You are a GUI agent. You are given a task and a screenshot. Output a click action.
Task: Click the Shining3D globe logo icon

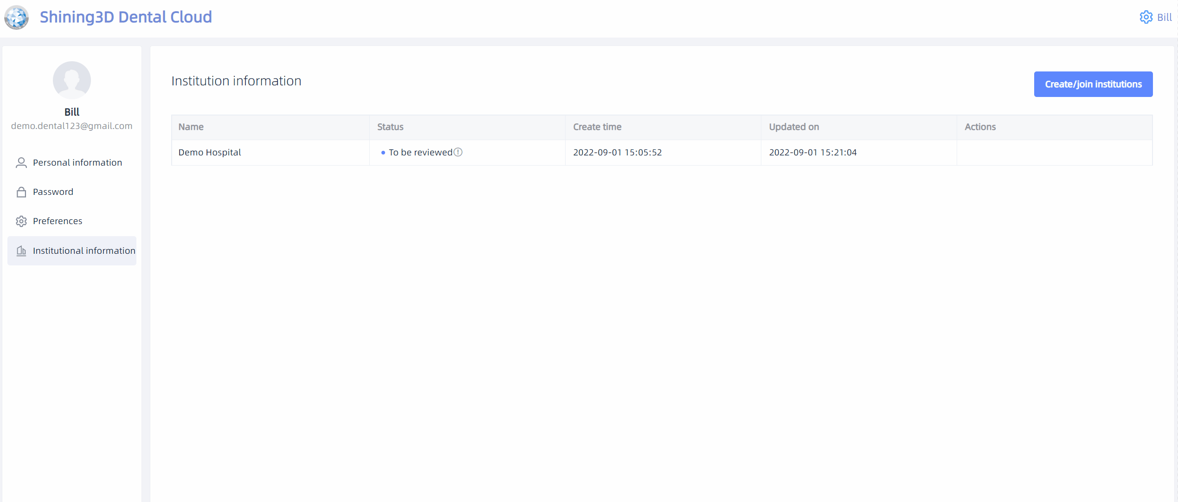pos(16,18)
